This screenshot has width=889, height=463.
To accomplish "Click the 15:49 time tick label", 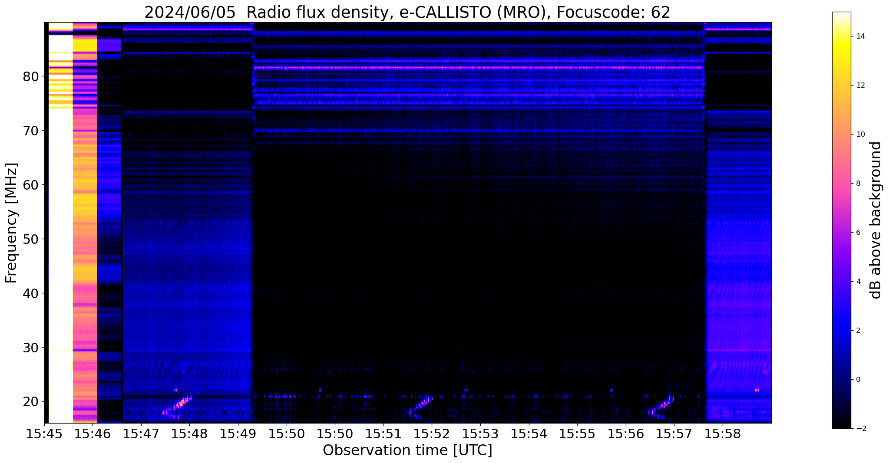I will pos(238,434).
